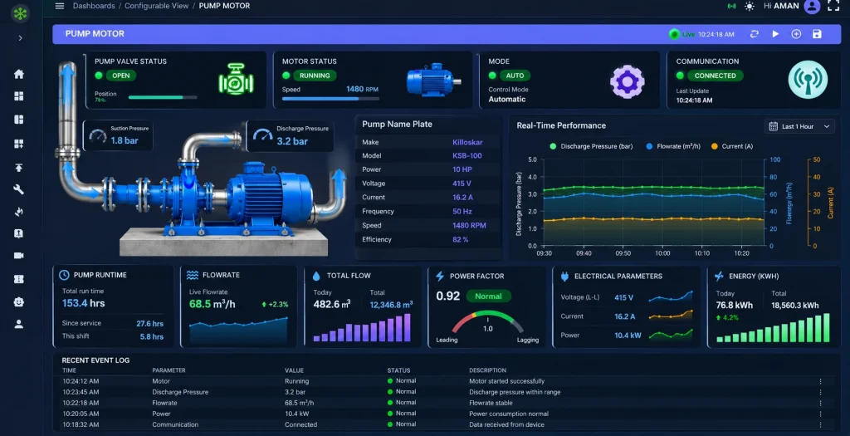Click the OPEN valve status badge
This screenshot has height=436, width=850.
pyautogui.click(x=121, y=76)
